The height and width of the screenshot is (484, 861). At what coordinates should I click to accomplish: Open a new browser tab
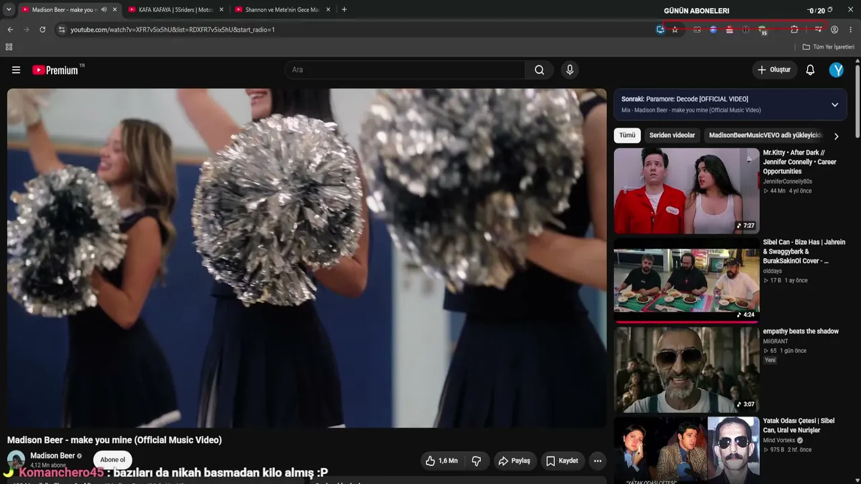344,9
